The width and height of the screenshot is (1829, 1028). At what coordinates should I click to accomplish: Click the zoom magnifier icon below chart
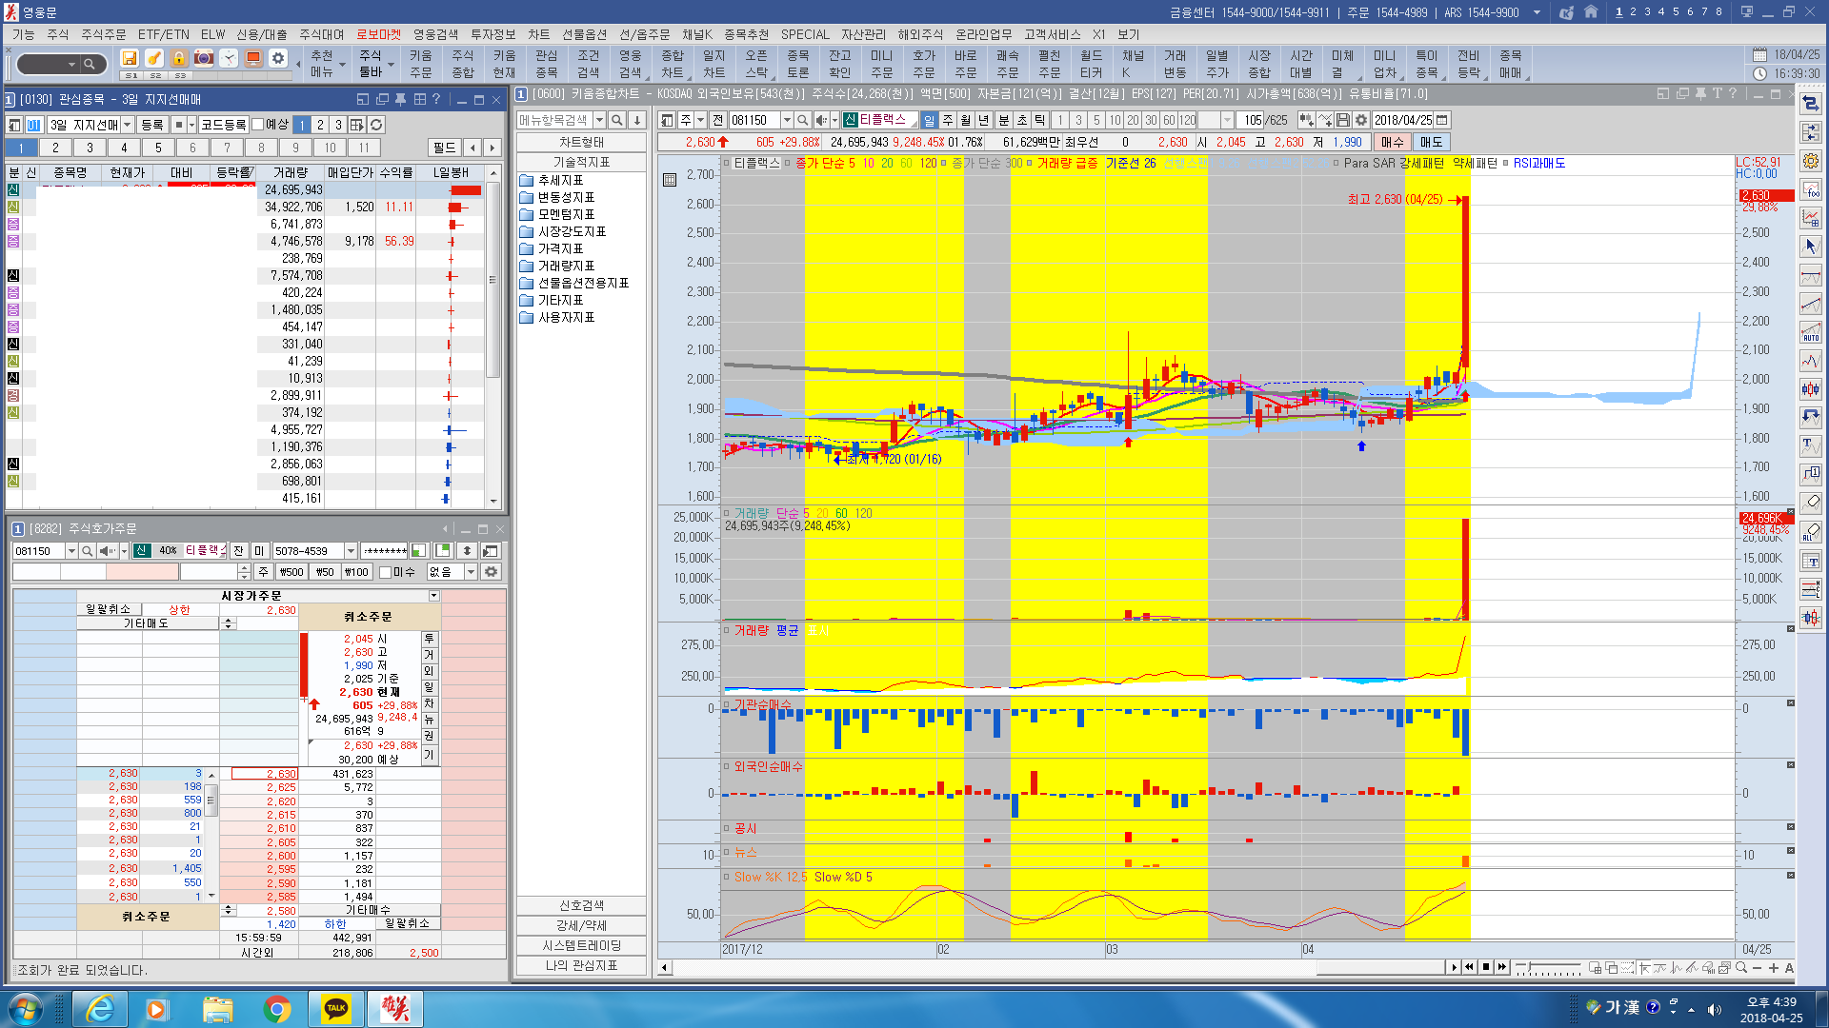(1741, 968)
